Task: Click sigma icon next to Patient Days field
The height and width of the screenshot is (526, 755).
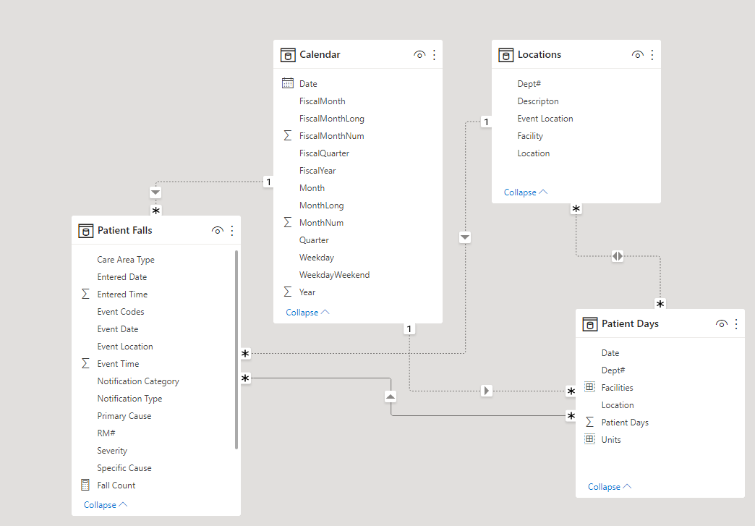Action: click(x=589, y=422)
